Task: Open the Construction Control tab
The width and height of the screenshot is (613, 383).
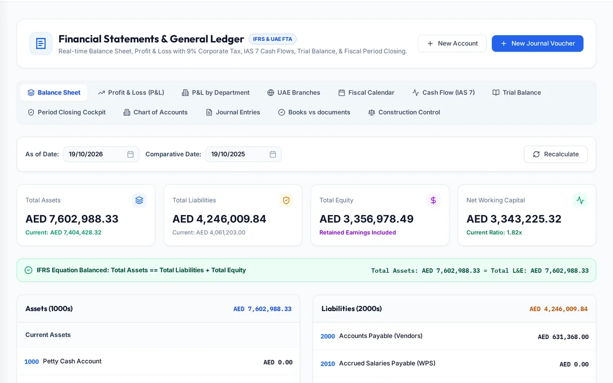Action: click(x=404, y=112)
